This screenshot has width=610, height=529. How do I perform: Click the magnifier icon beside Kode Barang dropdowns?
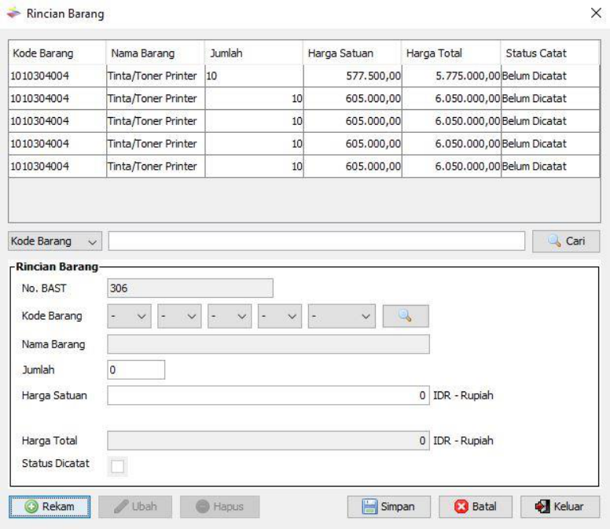(x=406, y=316)
